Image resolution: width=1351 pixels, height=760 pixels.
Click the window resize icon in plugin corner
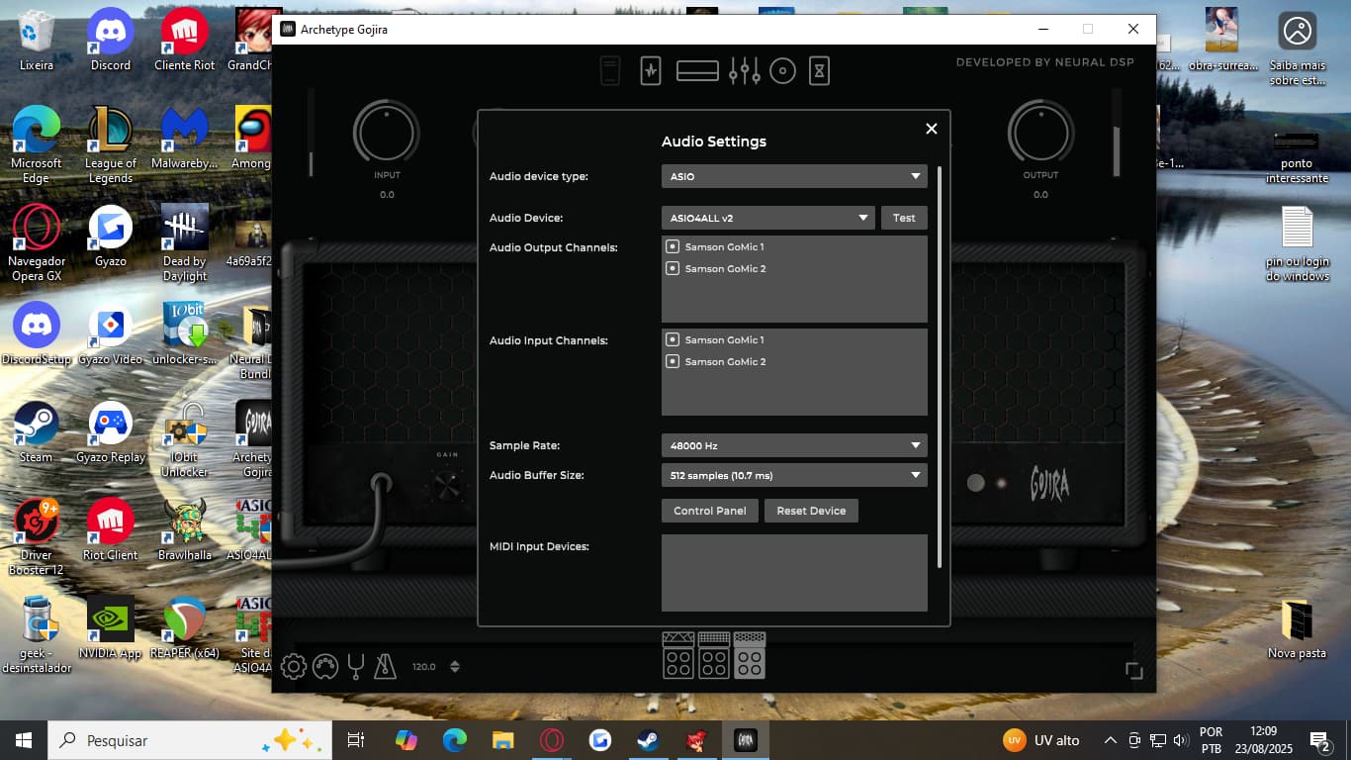1134,670
